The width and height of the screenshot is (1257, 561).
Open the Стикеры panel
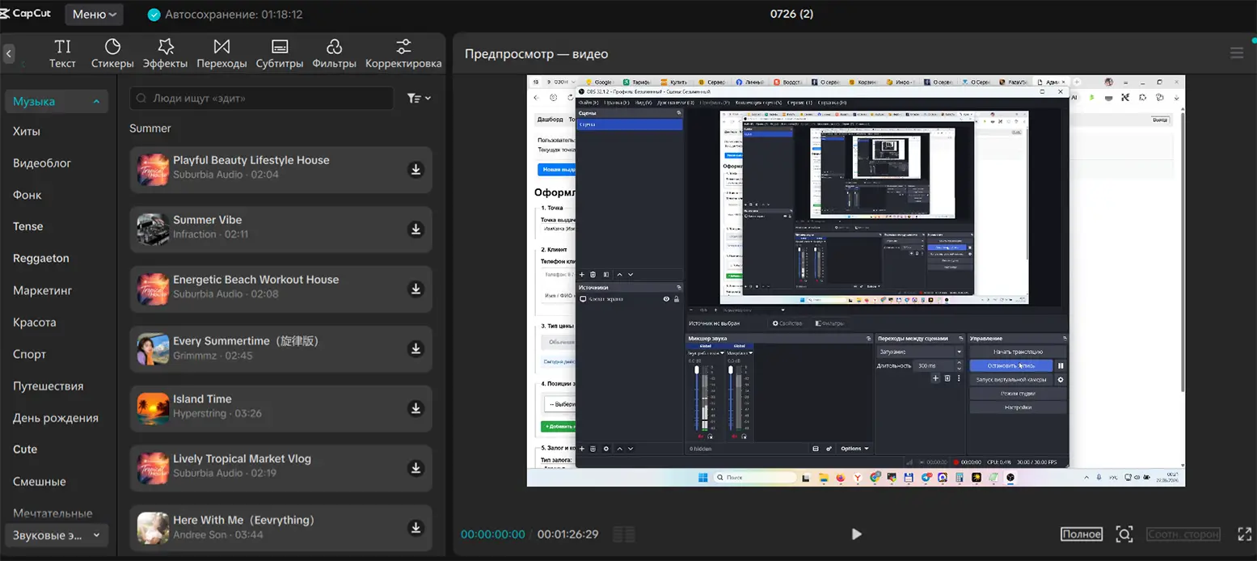click(x=112, y=53)
